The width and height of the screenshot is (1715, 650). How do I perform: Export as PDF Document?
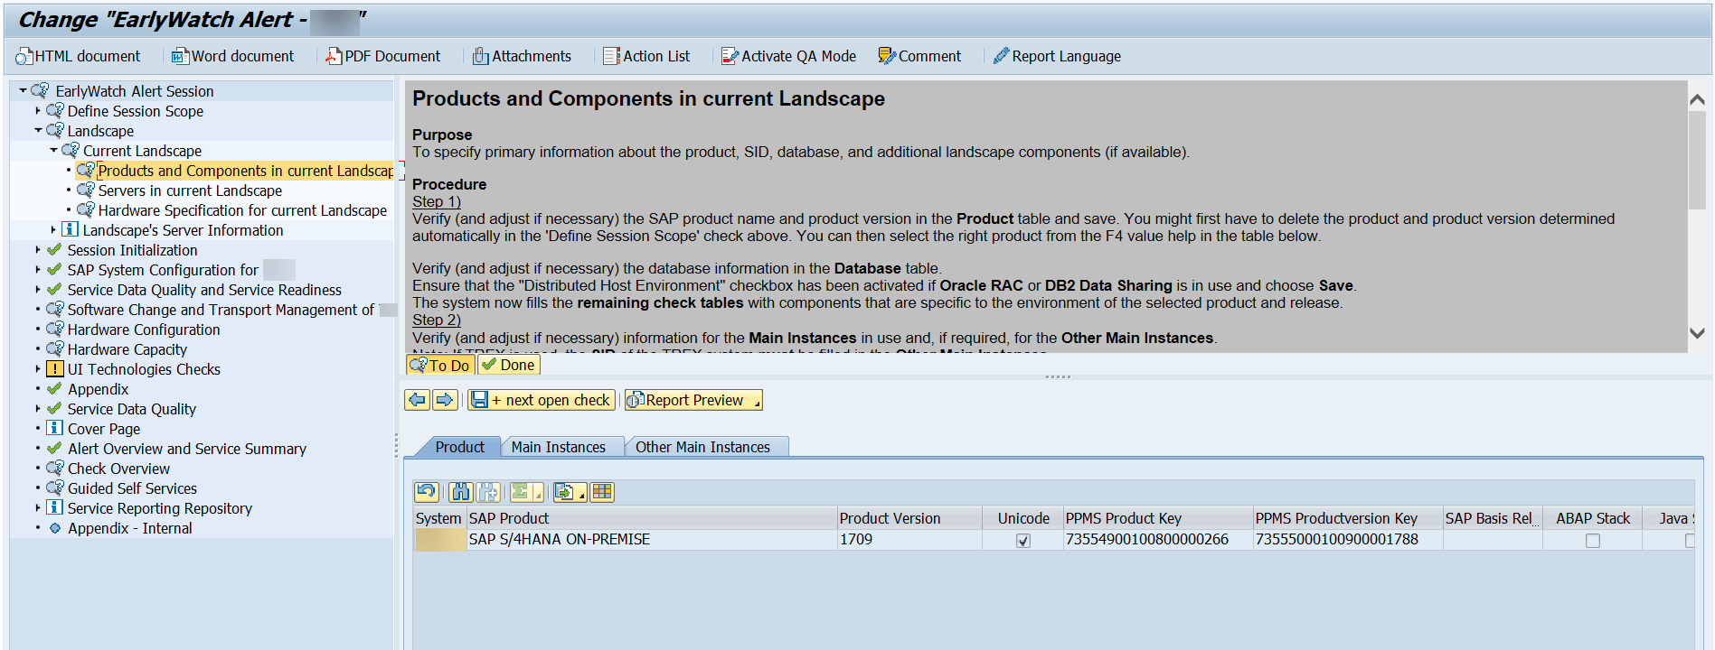click(383, 56)
